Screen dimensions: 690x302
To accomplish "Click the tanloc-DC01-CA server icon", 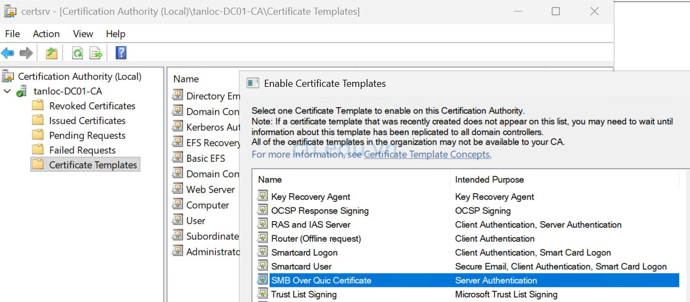I will [22, 91].
